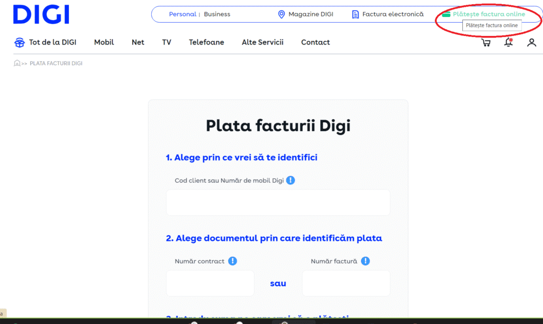This screenshot has height=324, width=543.
Task: Focus the Număr factură input field
Action: pos(346,283)
